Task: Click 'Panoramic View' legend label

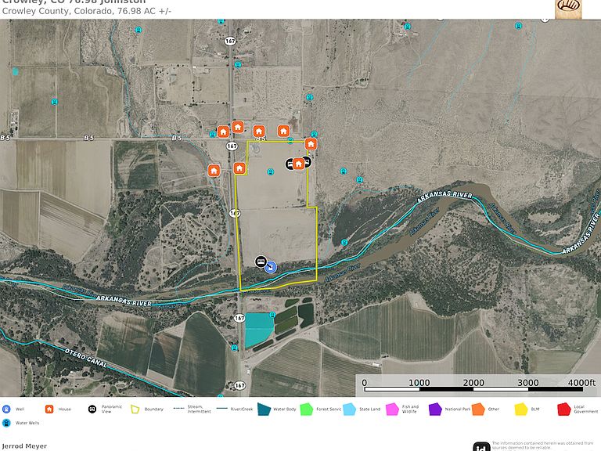Action: click(x=112, y=410)
